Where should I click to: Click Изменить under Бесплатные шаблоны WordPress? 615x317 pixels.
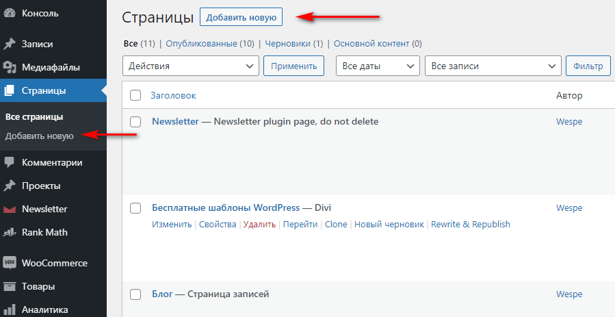172,225
